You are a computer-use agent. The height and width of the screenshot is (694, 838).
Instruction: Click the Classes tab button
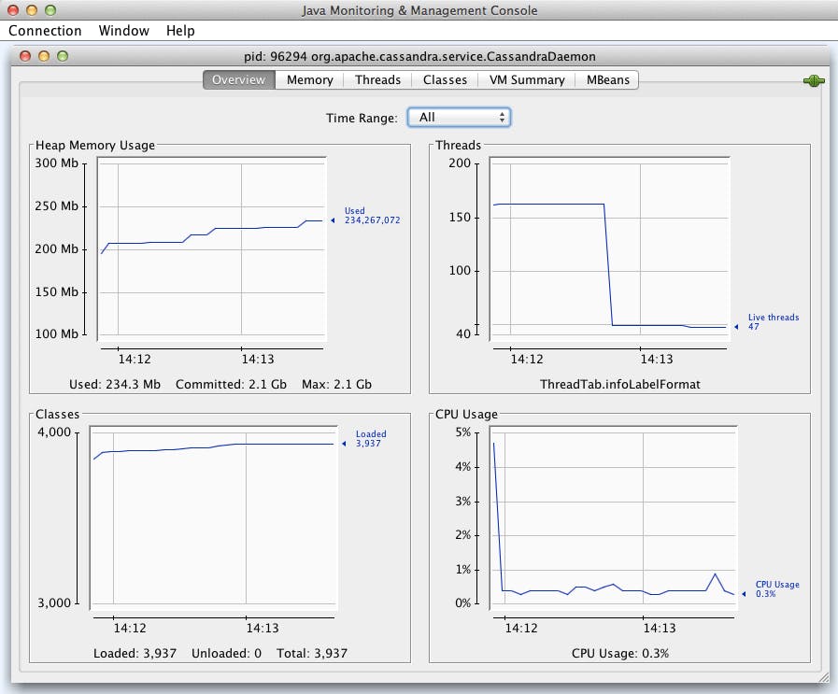tap(445, 80)
